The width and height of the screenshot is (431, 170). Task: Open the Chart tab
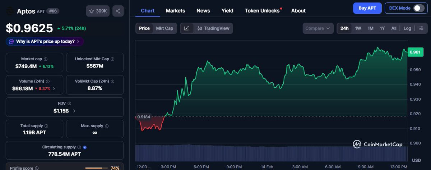point(148,11)
